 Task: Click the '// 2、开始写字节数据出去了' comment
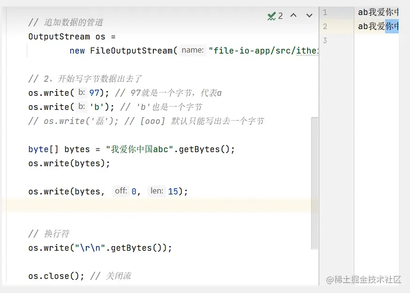pyautogui.click(x=85, y=79)
